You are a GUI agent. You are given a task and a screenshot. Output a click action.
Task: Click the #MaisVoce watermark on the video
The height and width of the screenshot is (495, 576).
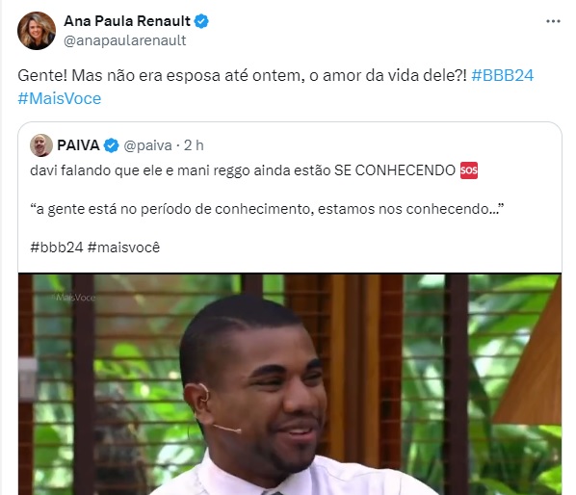tap(73, 298)
